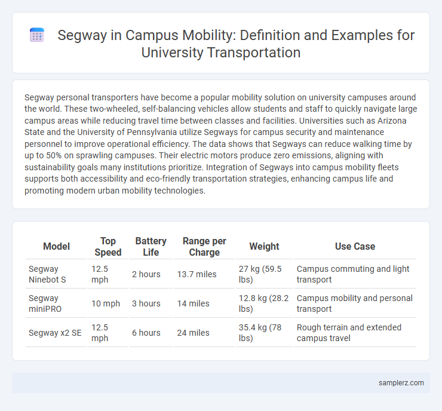Click the '10 mph' top speed cell

[x=108, y=303]
